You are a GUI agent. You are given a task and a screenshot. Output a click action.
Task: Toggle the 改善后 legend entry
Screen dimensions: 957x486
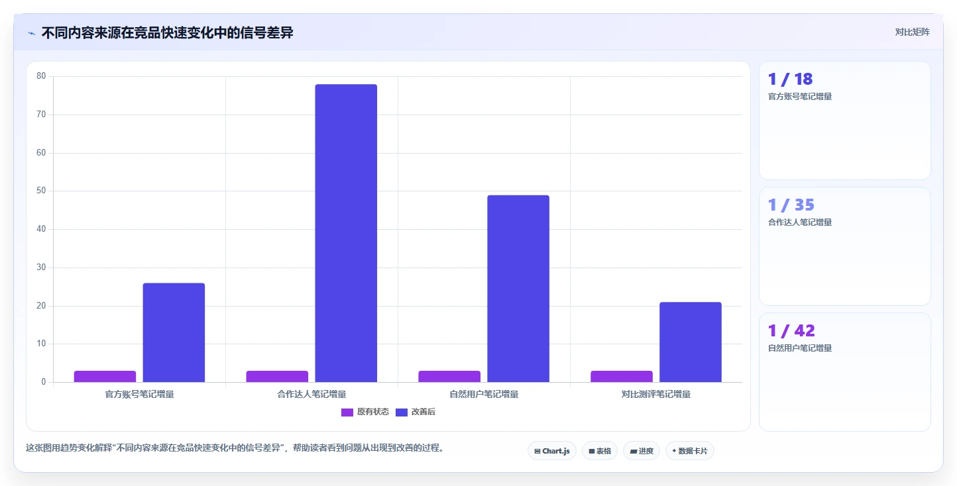[416, 412]
